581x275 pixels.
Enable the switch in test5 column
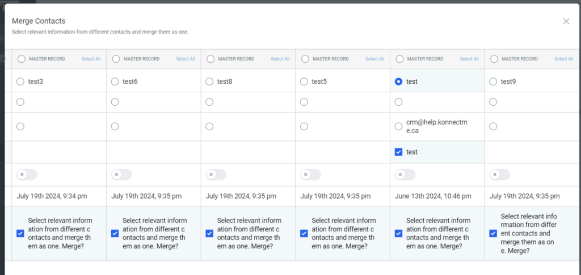[310, 174]
